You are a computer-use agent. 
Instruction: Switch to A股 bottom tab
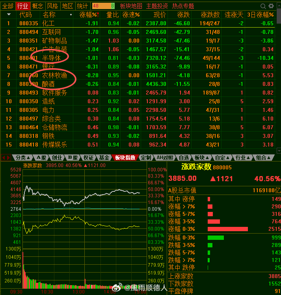coord(41,158)
